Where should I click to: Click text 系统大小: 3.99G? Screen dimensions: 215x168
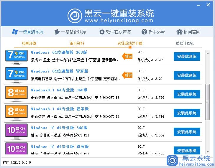pyautogui.click(x=151, y=60)
